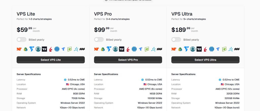This screenshot has width=260, height=111.
Task: Click the blue globe platform icon in VPS Pro
Action: pyautogui.click(x=134, y=49)
